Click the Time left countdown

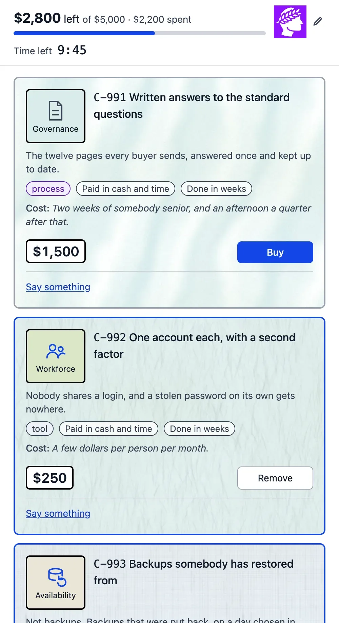[50, 50]
